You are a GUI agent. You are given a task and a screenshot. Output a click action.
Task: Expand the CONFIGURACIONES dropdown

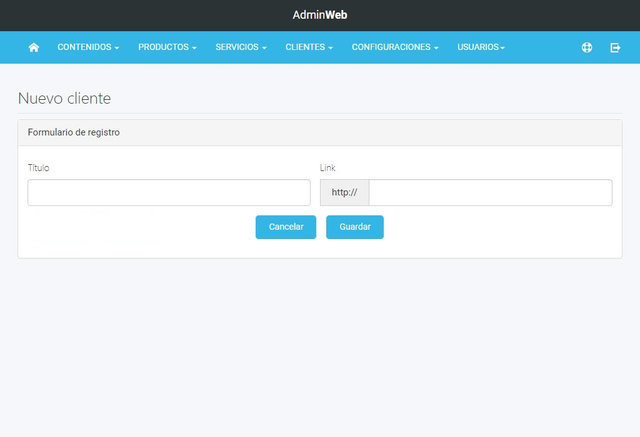[x=394, y=47]
